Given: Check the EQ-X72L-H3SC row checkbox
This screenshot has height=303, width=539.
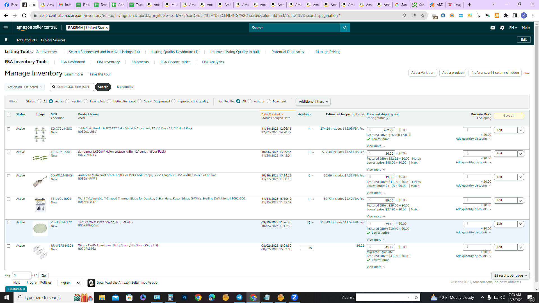Looking at the screenshot, I should tap(9, 129).
